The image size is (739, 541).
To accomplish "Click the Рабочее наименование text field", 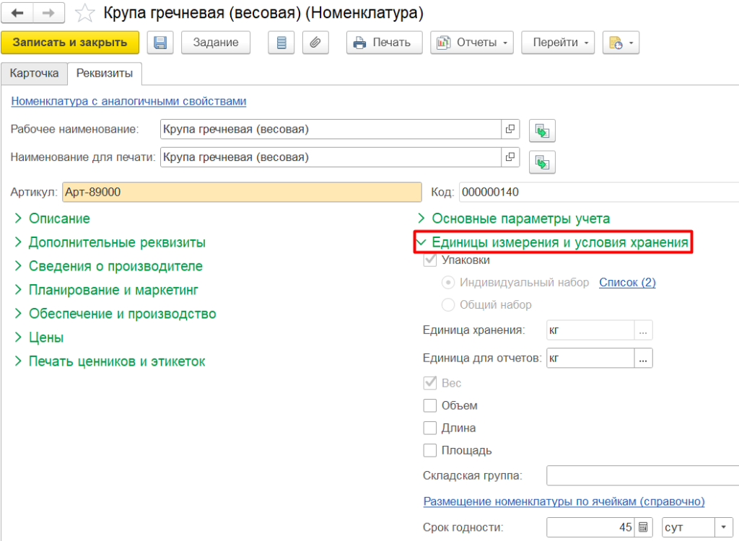I will pyautogui.click(x=331, y=129).
